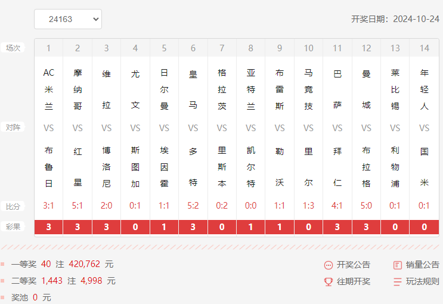Viewport: 443px width, 304px height.
Task: Click the 玩法规则 list icon
Action: [x=398, y=282]
